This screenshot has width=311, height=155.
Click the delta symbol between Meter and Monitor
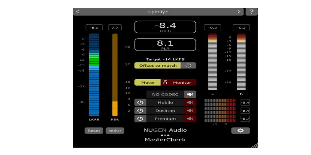(x=165, y=82)
